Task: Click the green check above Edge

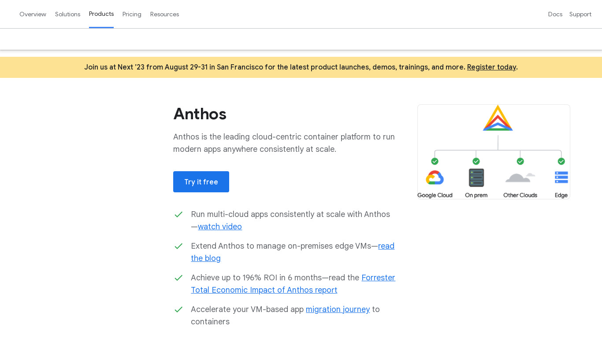Action: point(561,161)
